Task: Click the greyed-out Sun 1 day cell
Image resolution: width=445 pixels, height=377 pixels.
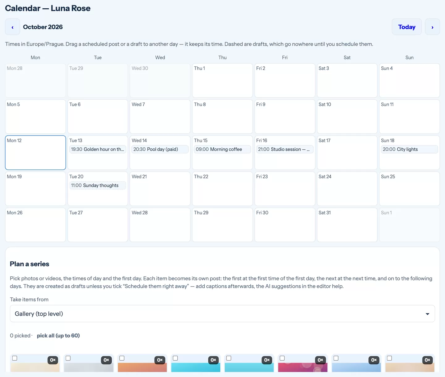Action: click(409, 225)
